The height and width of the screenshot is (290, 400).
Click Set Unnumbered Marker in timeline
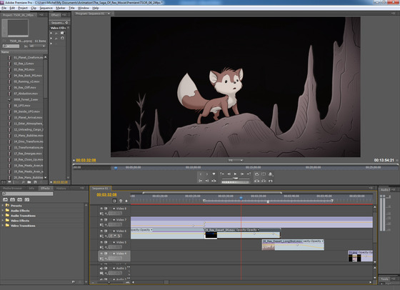click(126, 201)
